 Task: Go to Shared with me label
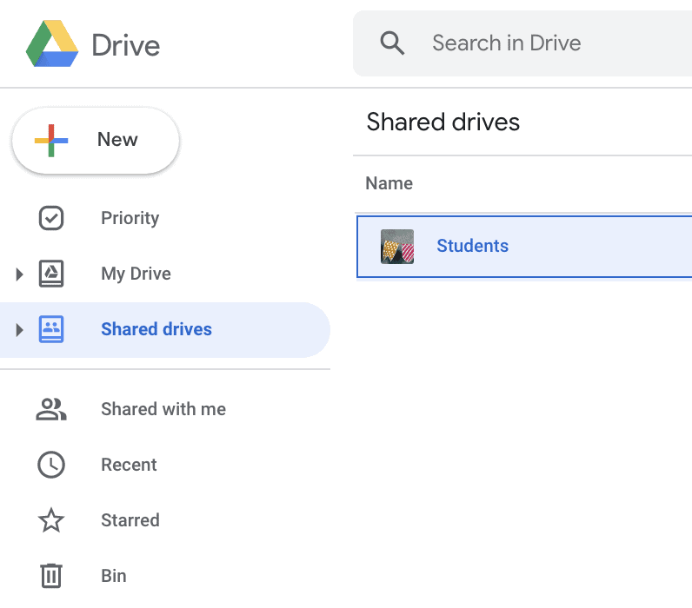(163, 409)
